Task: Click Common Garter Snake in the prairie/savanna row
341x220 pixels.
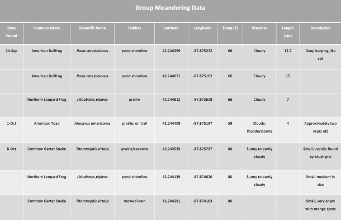Action: 46,149
